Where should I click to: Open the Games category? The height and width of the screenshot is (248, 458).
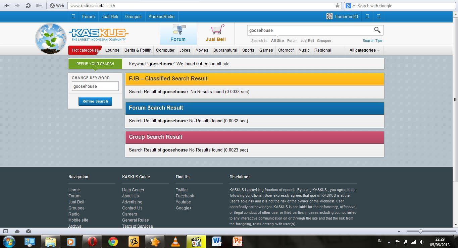click(266, 50)
